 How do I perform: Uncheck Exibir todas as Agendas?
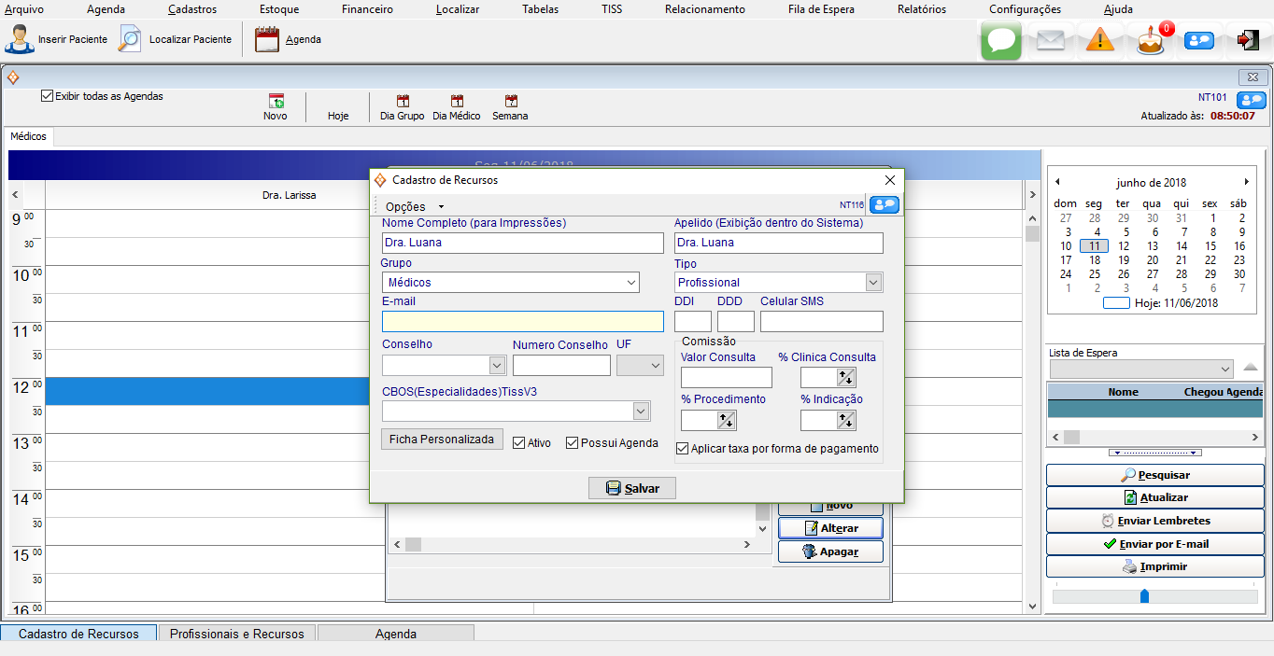point(48,96)
